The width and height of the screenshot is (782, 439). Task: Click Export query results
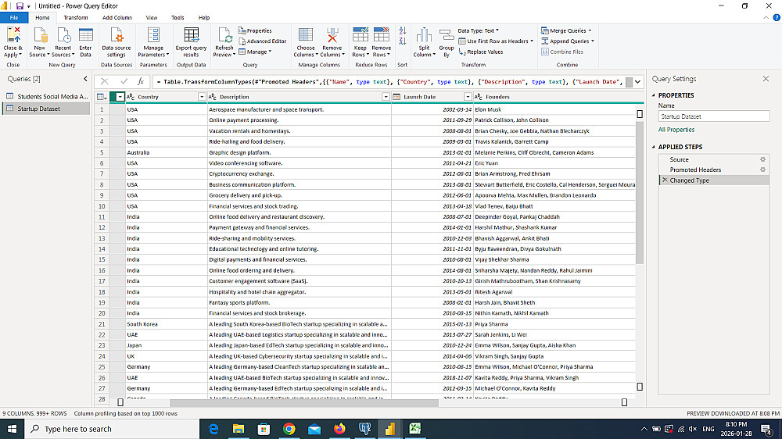(x=191, y=43)
